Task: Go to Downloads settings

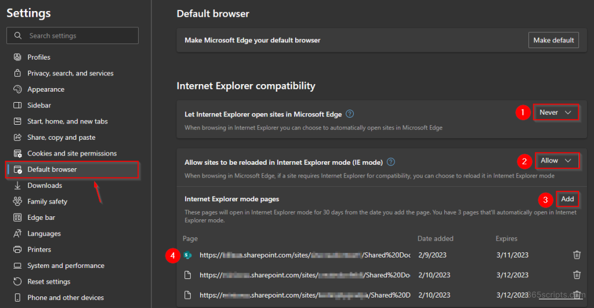Action: (45, 186)
